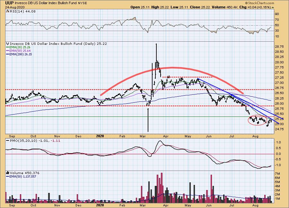Click the StockCharts.com copyright label

(x=259, y=3)
